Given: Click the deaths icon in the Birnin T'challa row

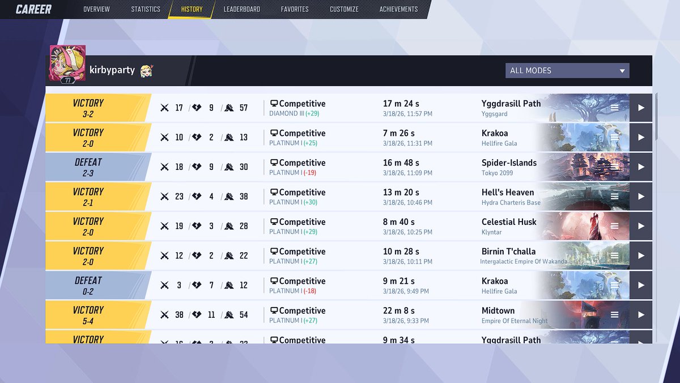Looking at the screenshot, I should coord(197,256).
